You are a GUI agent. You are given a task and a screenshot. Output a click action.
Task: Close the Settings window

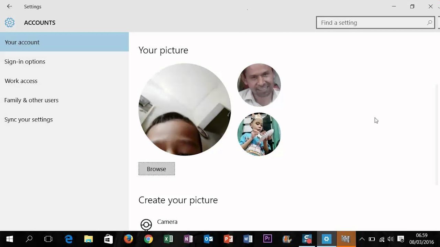pos(430,7)
